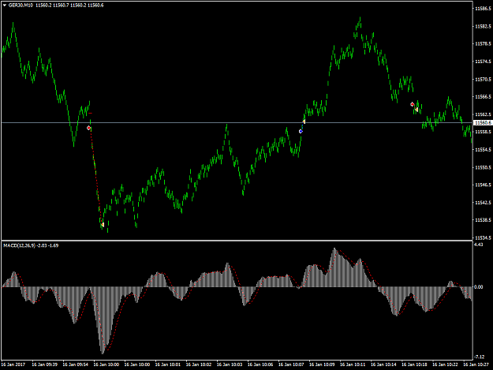
Task: Click time axis label 16 Jan 10:02
Action: coord(199,364)
